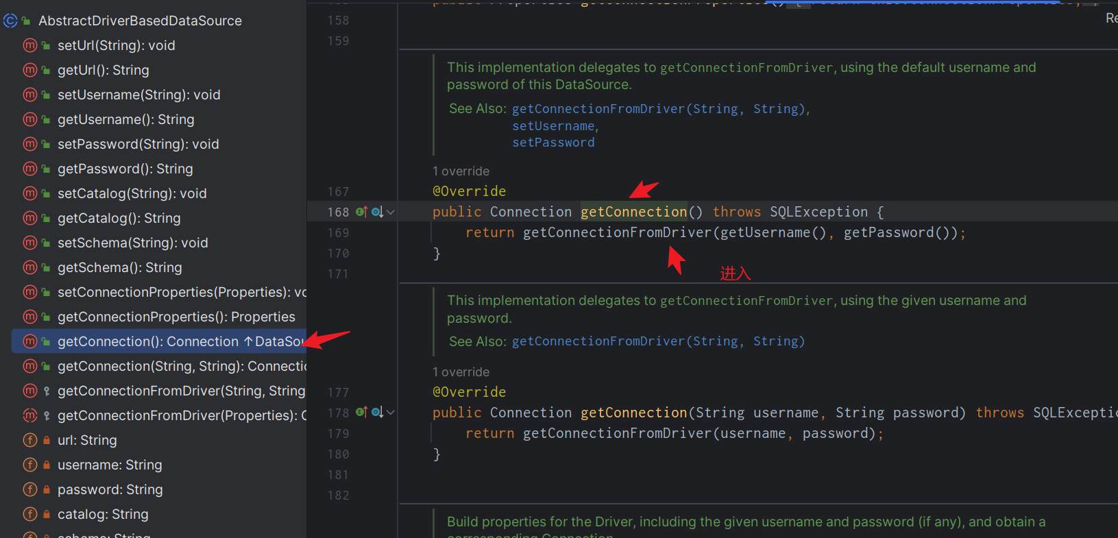Collapse the getConnection() method fold on line 168
Screen dimensions: 1118x538
391,212
